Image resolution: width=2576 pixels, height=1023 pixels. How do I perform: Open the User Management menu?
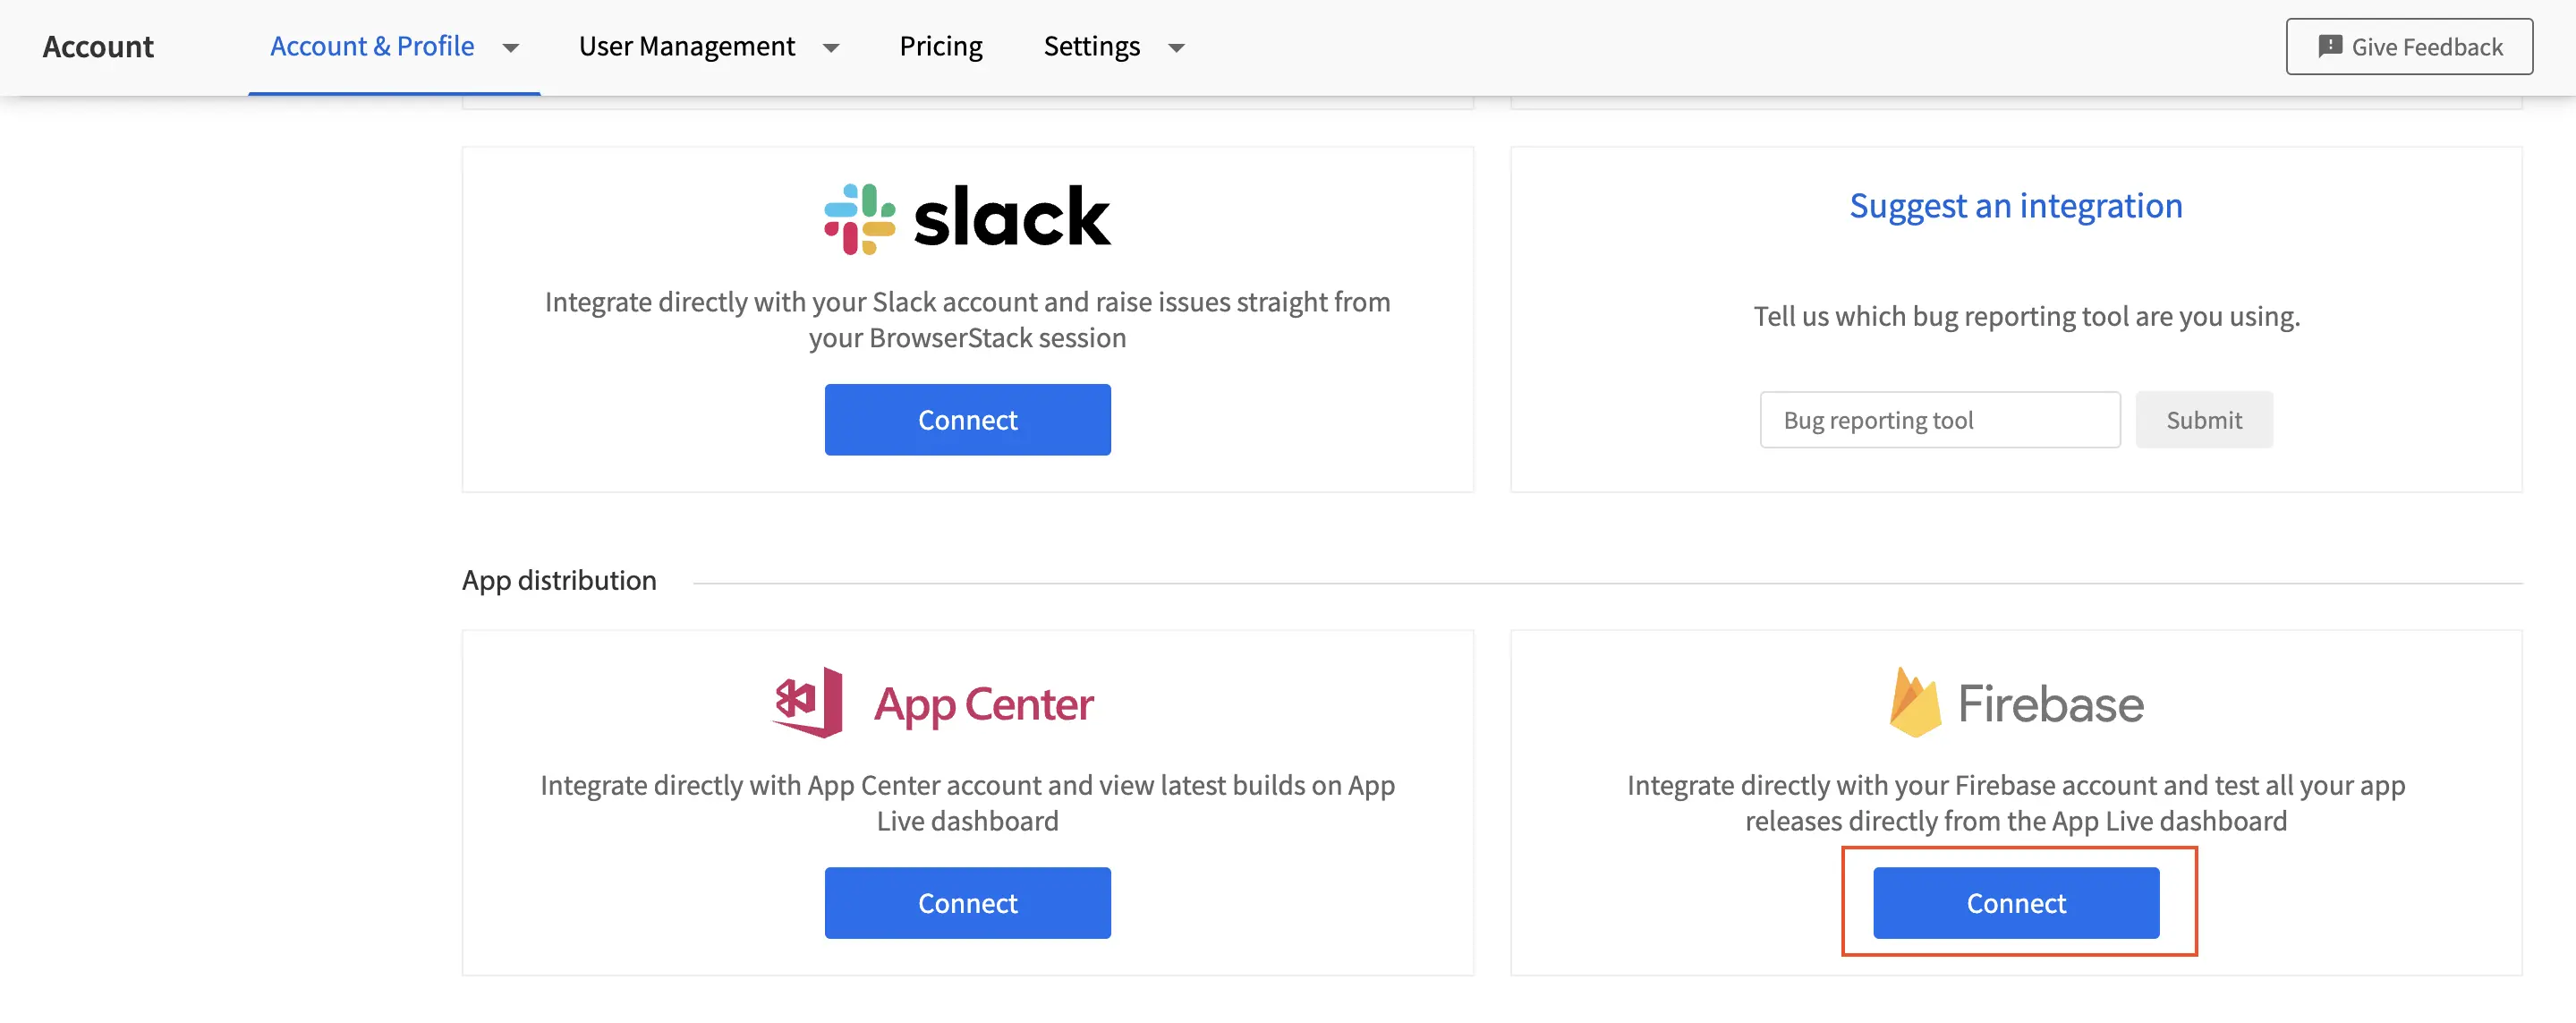[x=687, y=46]
